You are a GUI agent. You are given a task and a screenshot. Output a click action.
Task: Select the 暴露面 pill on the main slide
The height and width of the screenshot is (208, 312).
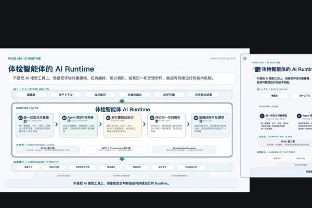31,95
